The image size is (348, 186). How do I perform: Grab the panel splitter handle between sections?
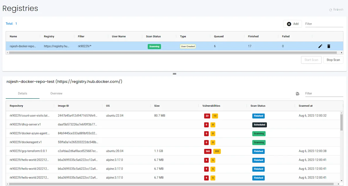(x=175, y=74)
